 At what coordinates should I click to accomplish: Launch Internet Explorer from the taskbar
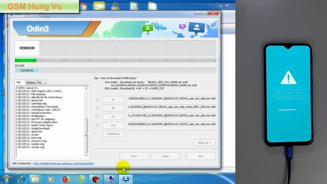21,179
